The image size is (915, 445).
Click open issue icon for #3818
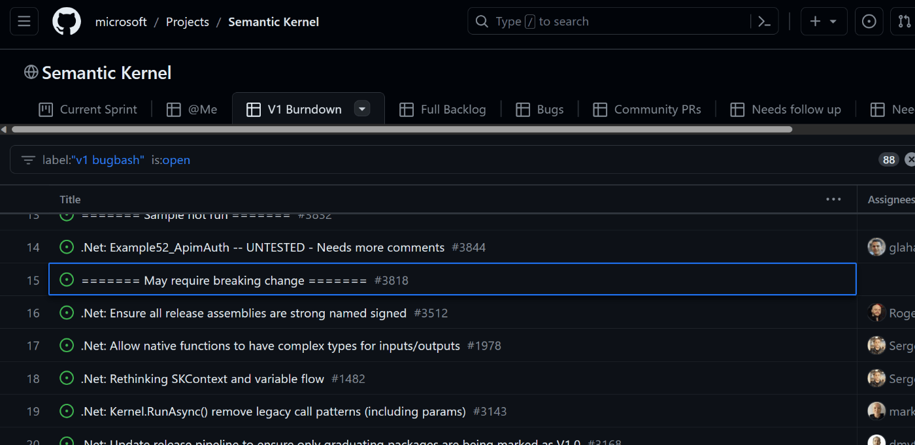66,280
